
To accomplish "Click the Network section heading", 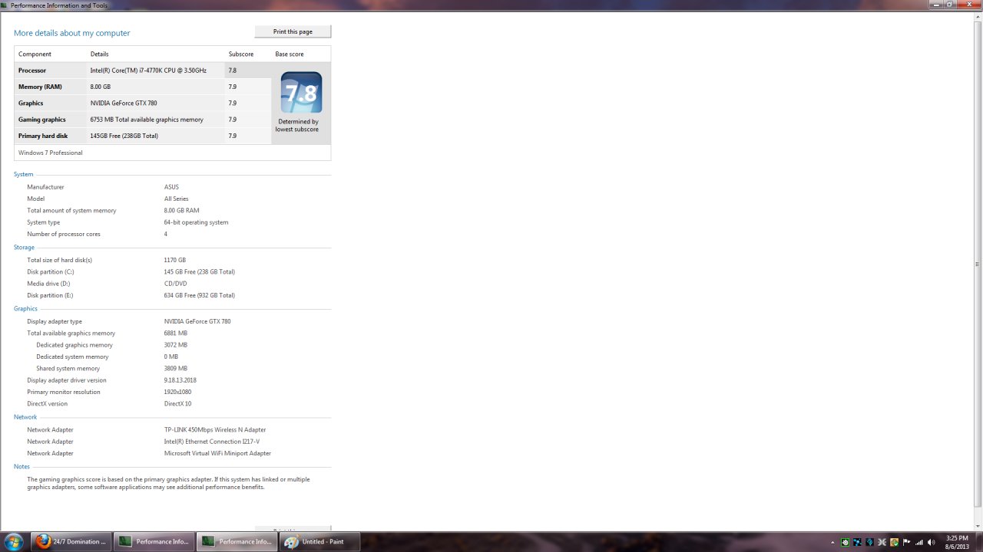I will tap(25, 417).
